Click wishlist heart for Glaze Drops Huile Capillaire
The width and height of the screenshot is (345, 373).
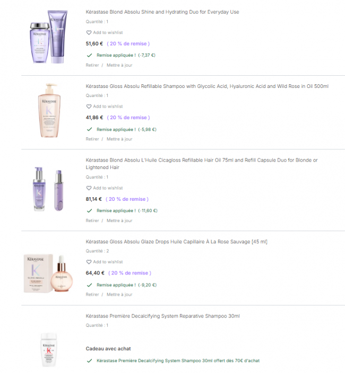click(89, 262)
